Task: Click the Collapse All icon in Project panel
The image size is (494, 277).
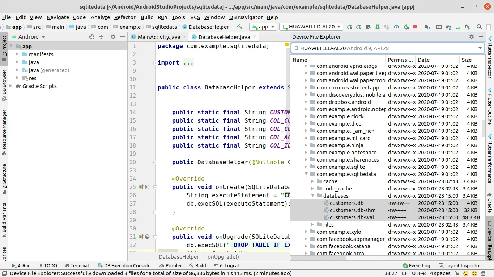Action: coord(101,37)
